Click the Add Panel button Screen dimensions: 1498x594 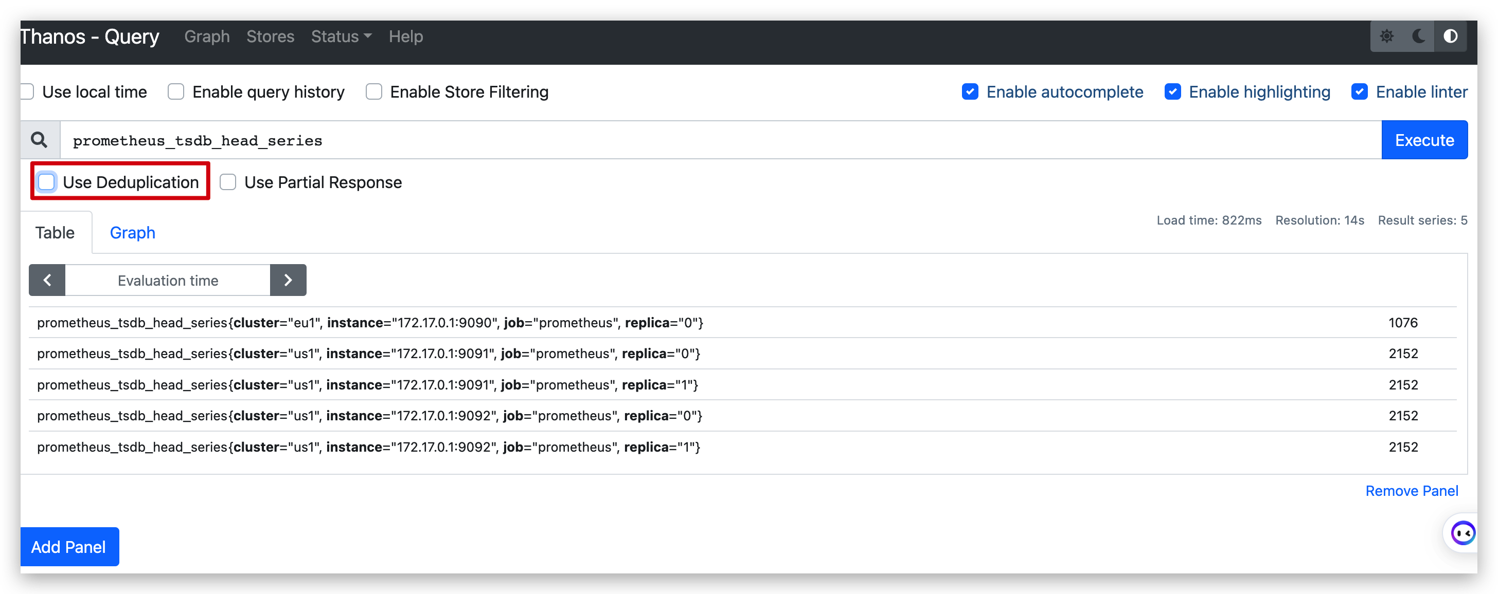pyautogui.click(x=69, y=547)
